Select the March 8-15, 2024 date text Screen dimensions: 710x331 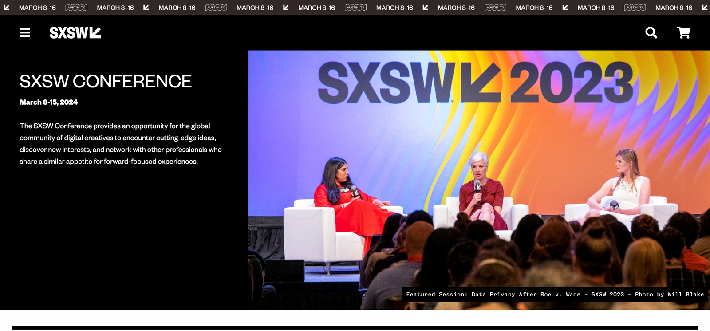tap(49, 102)
